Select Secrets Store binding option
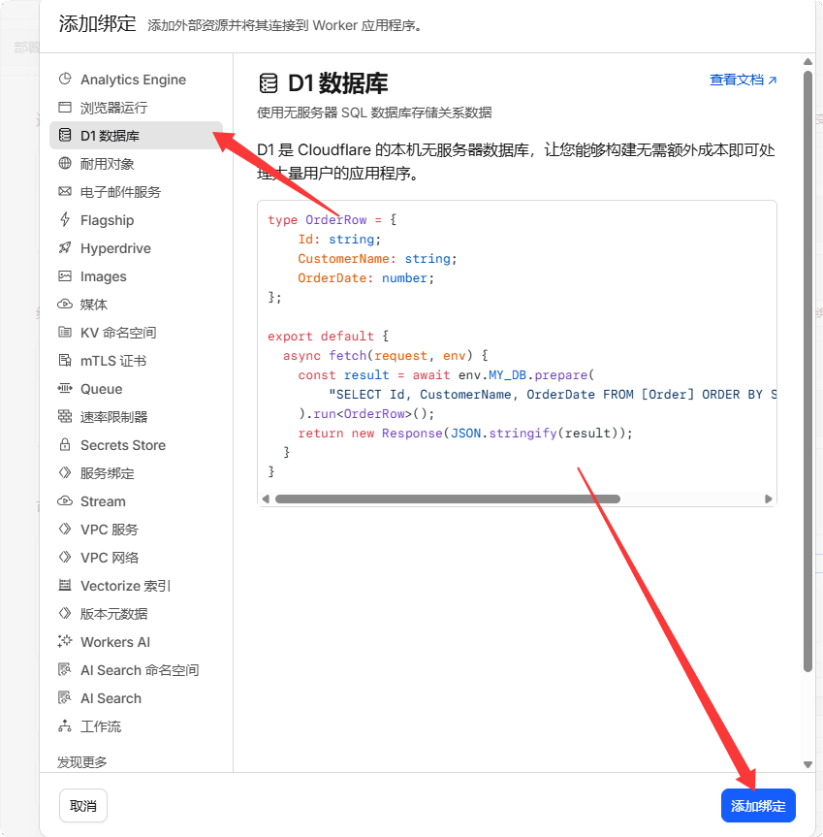This screenshot has height=837, width=823. [x=136, y=444]
